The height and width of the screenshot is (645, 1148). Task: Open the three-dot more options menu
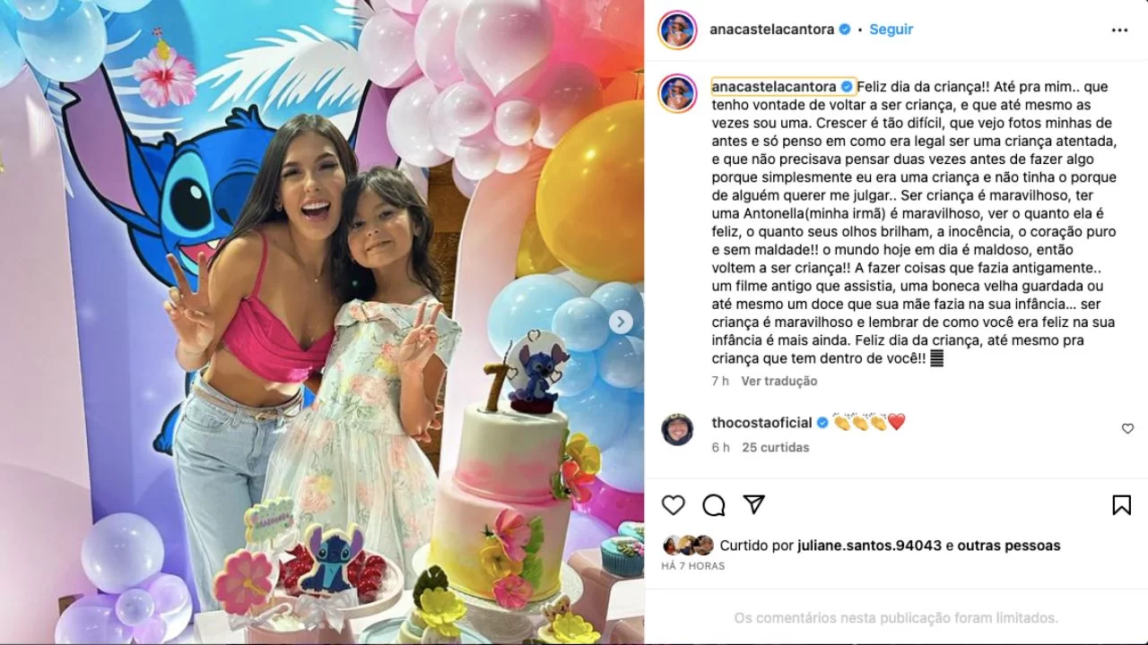tap(1119, 30)
